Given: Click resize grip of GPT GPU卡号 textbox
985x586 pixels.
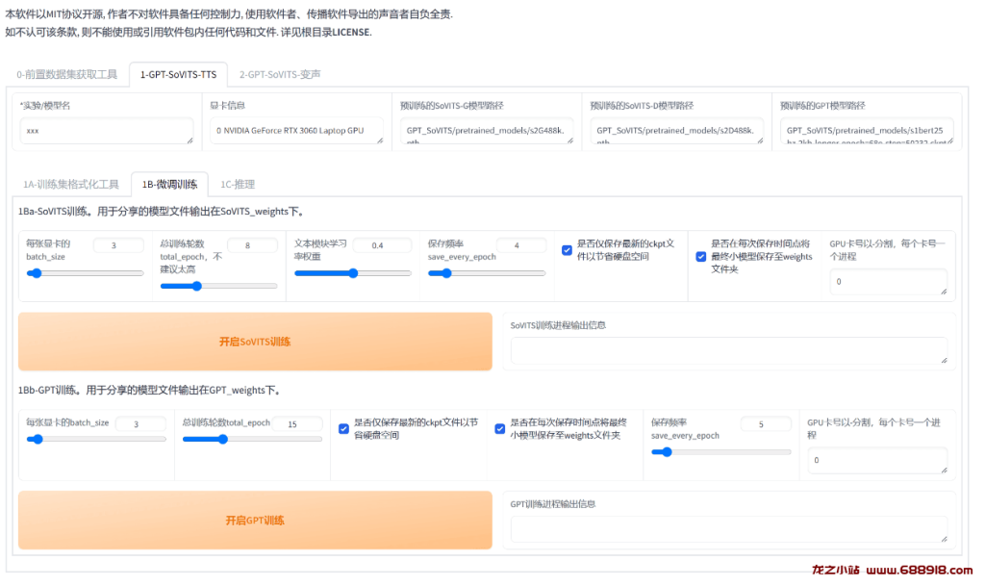Looking at the screenshot, I should tap(944, 470).
